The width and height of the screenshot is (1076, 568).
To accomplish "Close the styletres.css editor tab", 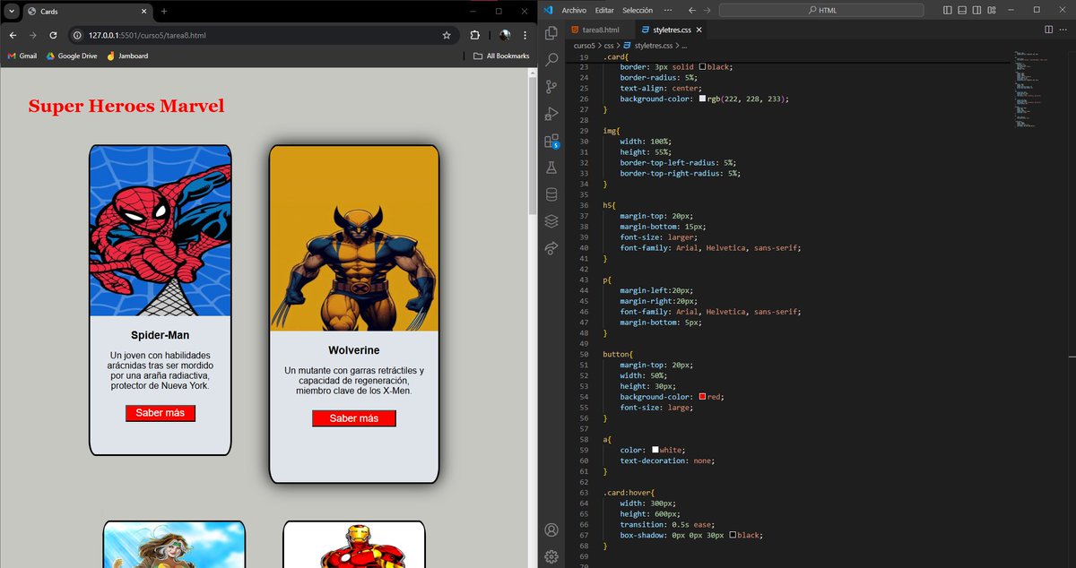I will pyautogui.click(x=699, y=30).
